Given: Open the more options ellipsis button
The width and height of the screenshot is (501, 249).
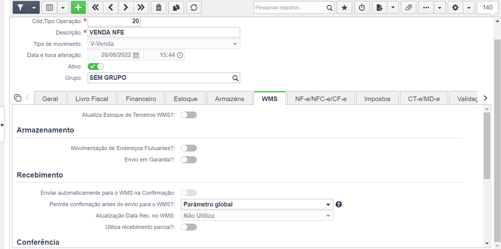Looking at the screenshot, I should coord(426,7).
